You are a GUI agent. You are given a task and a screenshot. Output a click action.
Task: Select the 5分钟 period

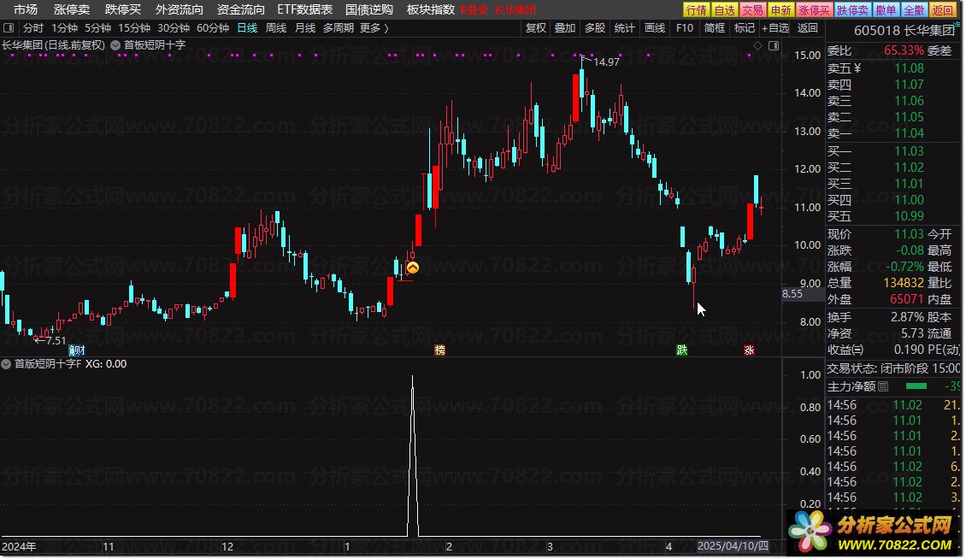(x=98, y=27)
